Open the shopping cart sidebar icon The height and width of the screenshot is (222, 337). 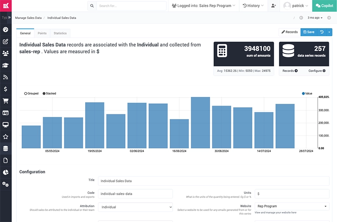point(5,101)
